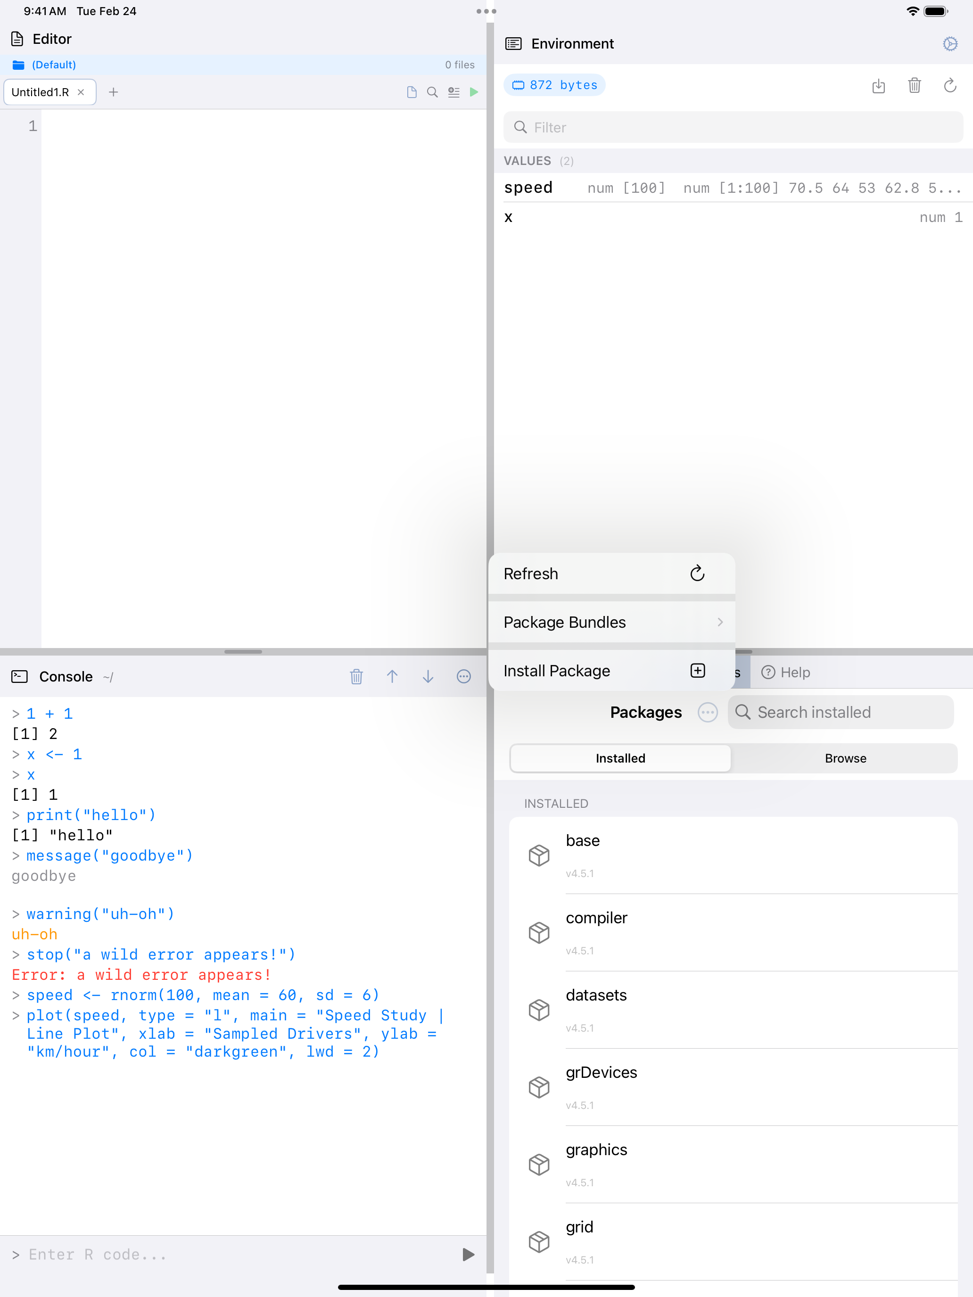Click the new file document icon
This screenshot has height=1297, width=973.
pyautogui.click(x=412, y=92)
